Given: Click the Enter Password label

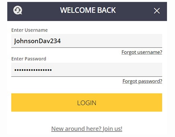Looking at the screenshot, I should [x=29, y=59].
